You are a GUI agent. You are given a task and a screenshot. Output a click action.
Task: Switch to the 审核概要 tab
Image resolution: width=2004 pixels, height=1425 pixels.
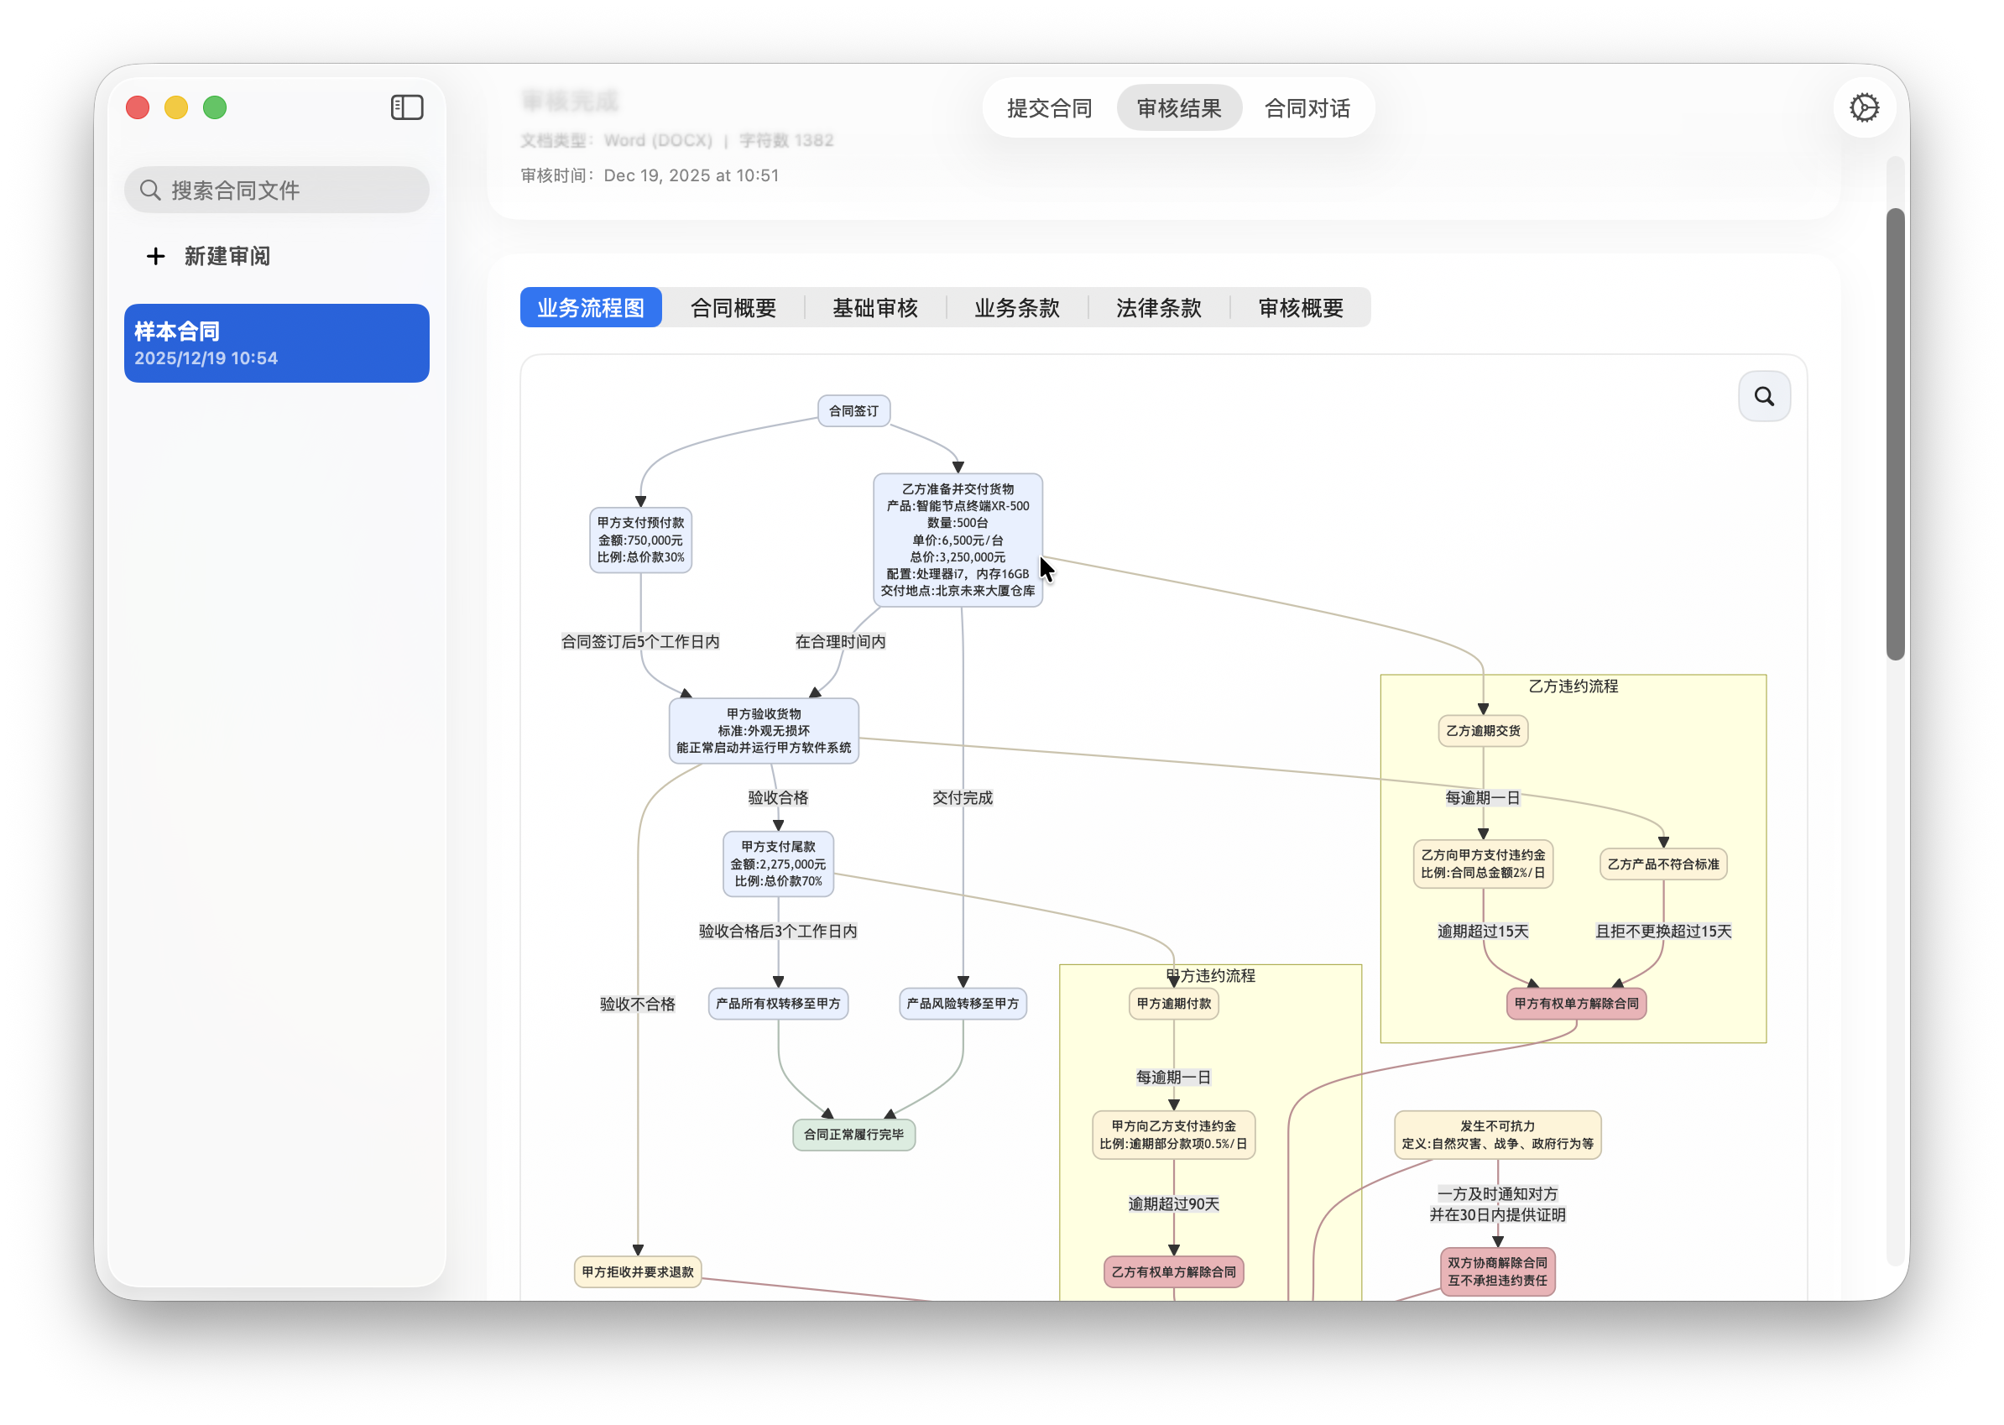tap(1300, 307)
